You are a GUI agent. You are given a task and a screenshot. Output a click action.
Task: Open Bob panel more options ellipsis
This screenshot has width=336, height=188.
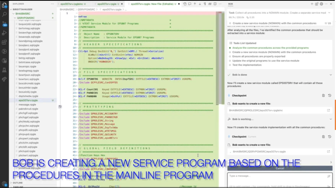(x=326, y=4)
